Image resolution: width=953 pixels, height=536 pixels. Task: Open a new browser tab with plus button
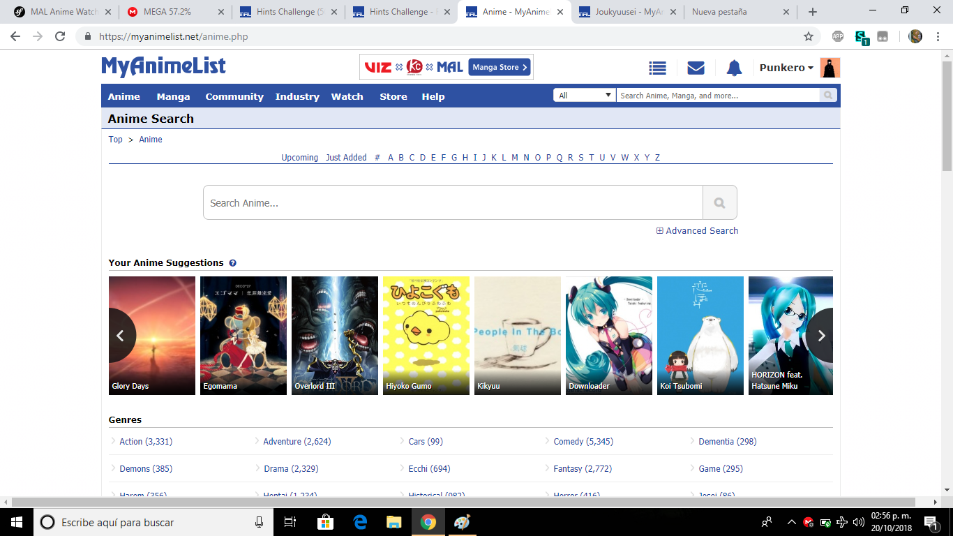pos(812,12)
